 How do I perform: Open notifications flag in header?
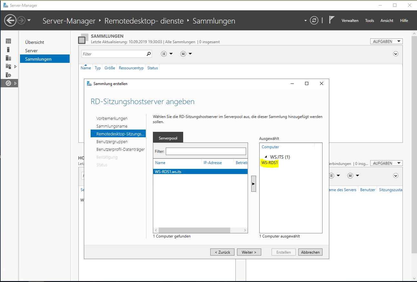(332, 20)
